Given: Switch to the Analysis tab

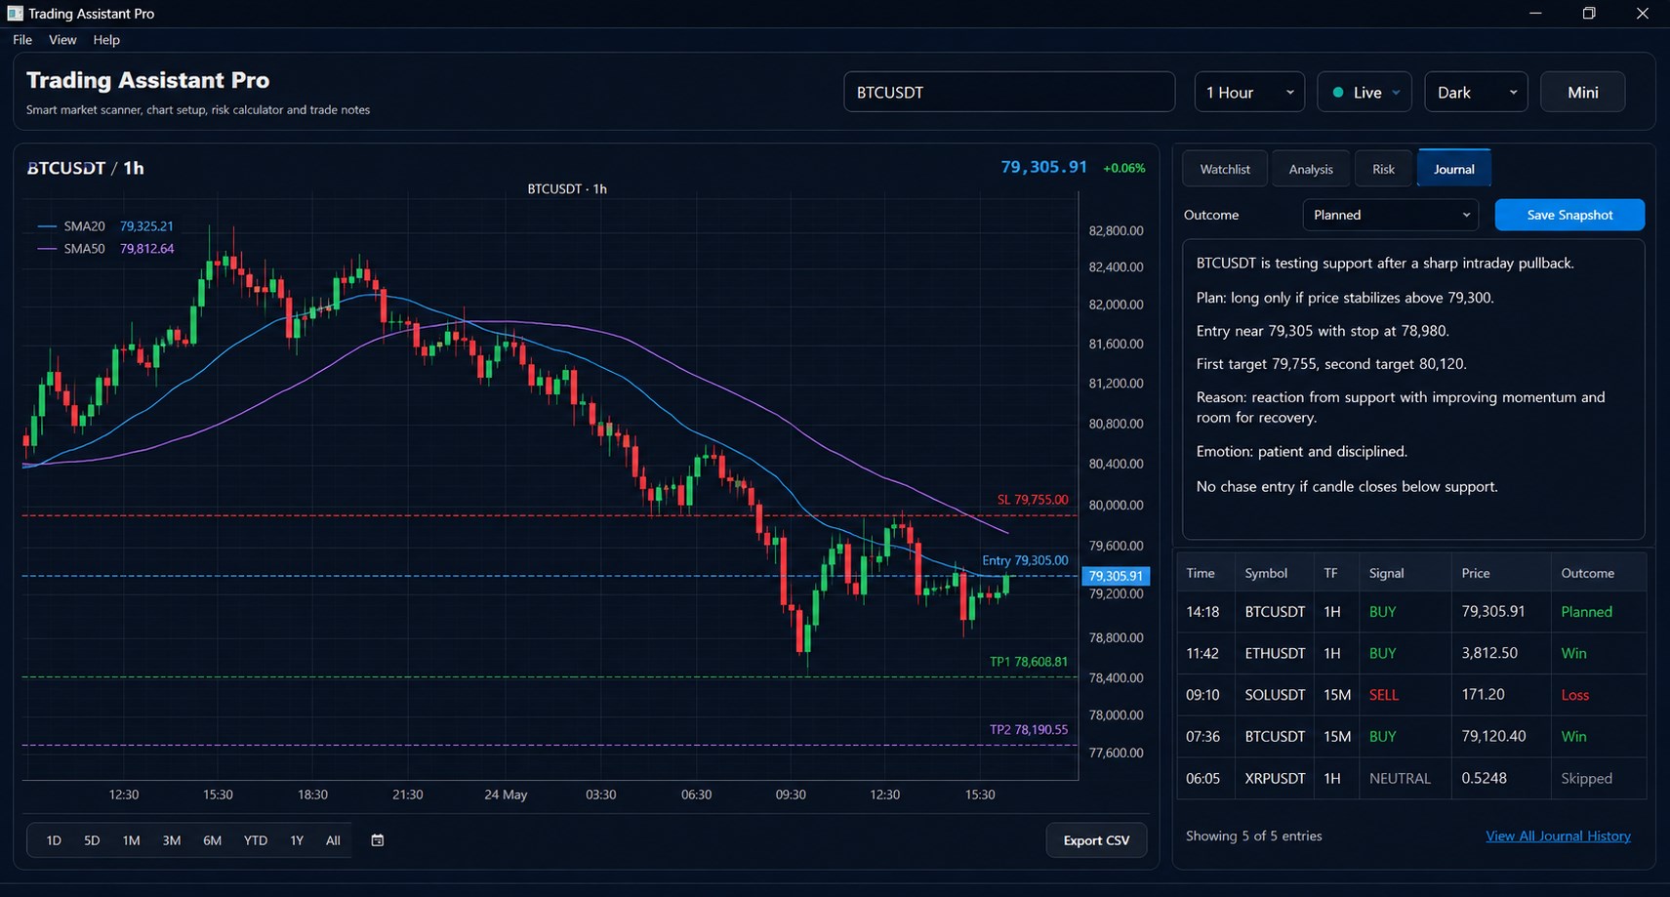Looking at the screenshot, I should 1311,169.
